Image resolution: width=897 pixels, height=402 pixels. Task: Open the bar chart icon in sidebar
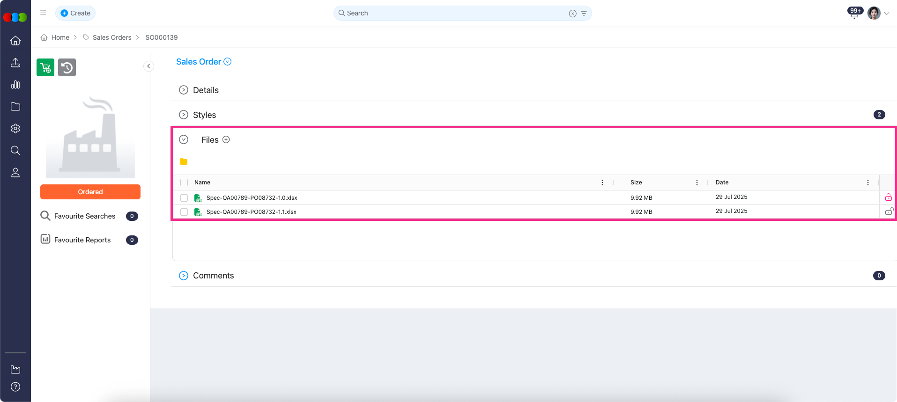coord(15,85)
